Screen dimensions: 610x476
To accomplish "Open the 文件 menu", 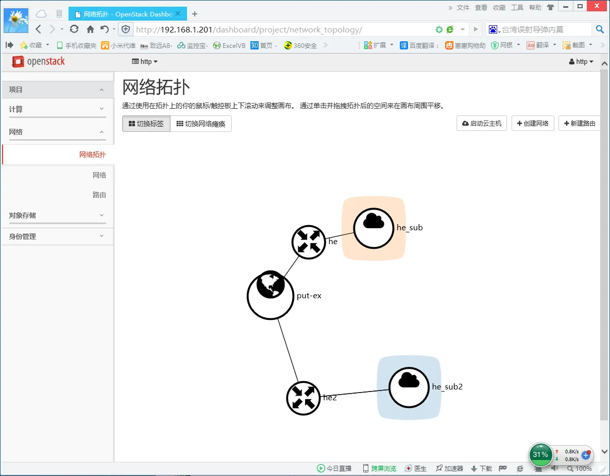I will point(463,7).
